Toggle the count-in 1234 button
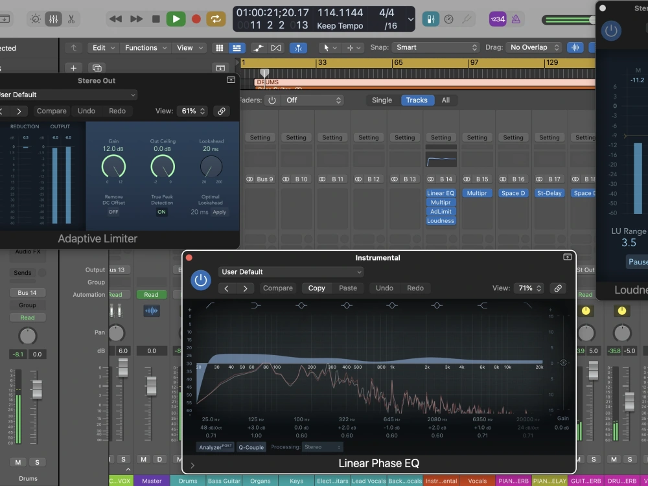 tap(498, 19)
